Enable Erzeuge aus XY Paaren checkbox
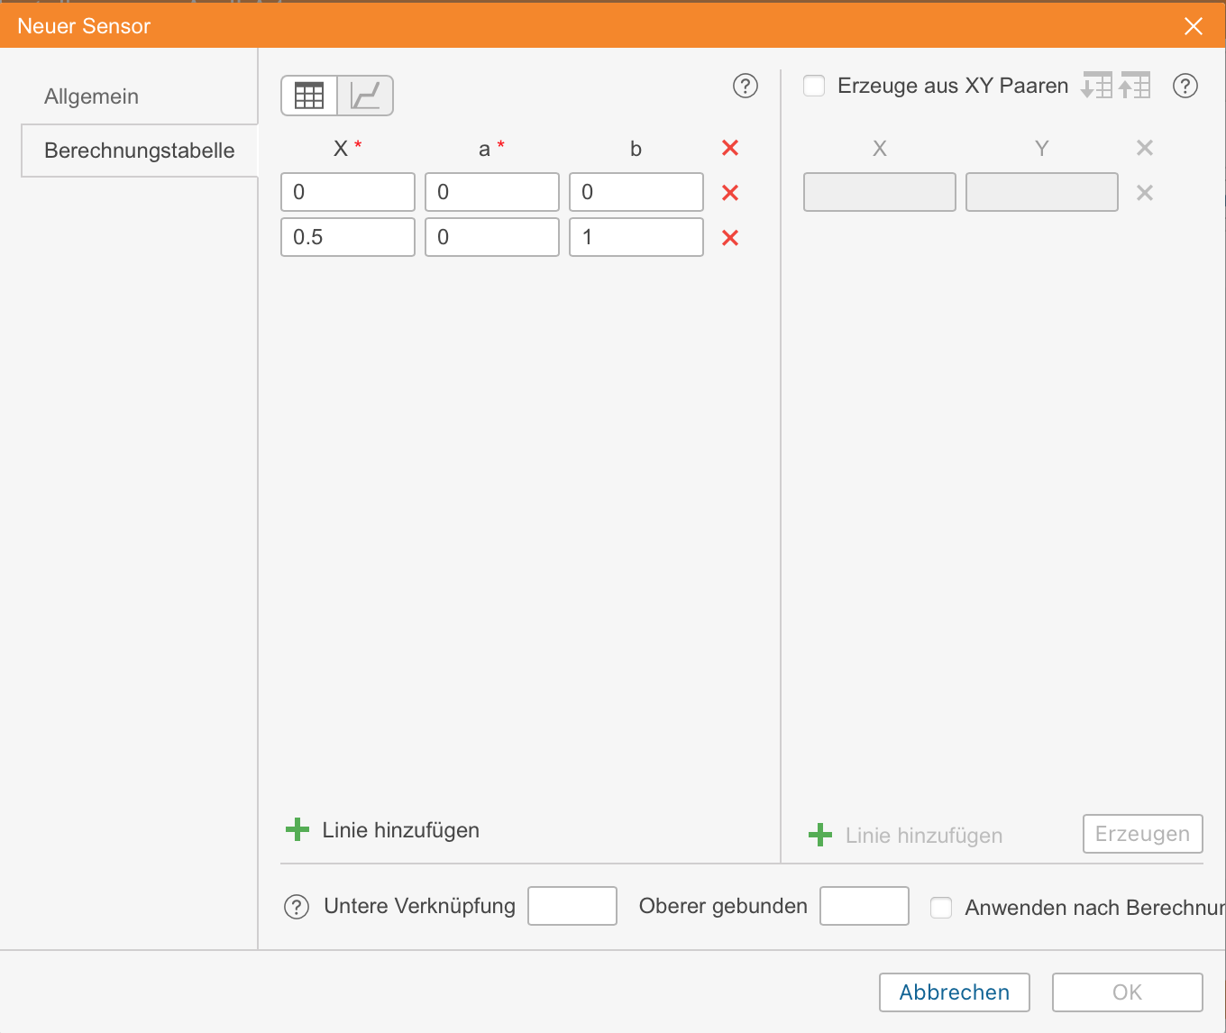1226x1033 pixels. [814, 86]
